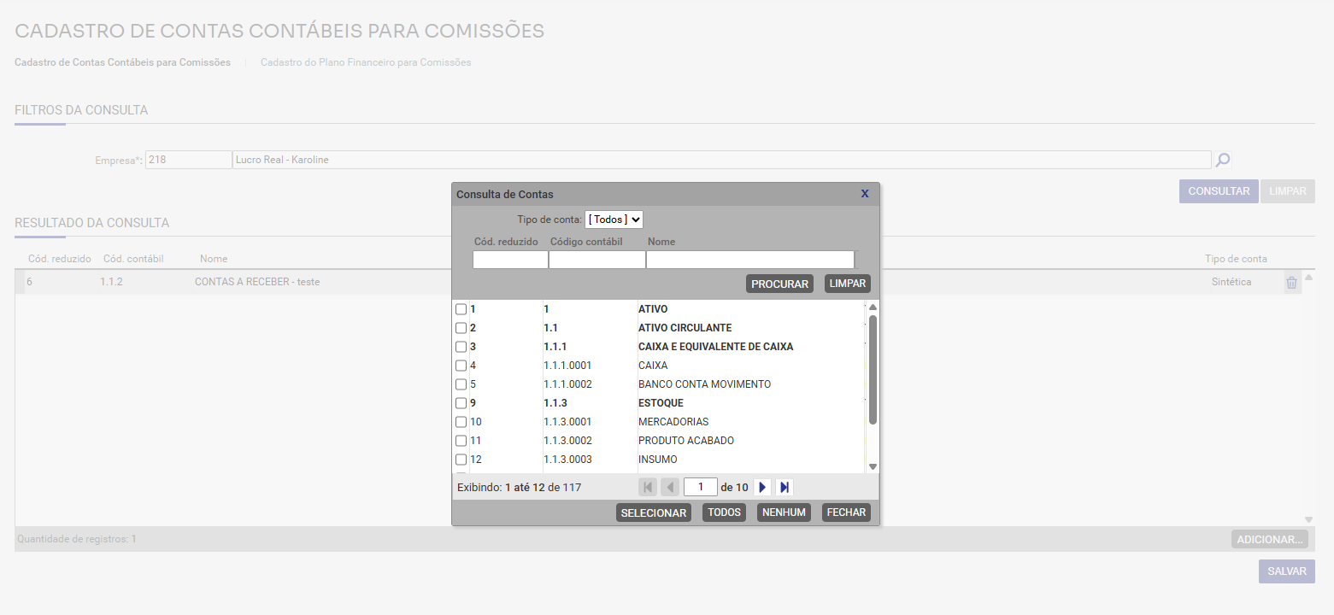Click the up arrow of accounts list scrollbar

coord(873,307)
